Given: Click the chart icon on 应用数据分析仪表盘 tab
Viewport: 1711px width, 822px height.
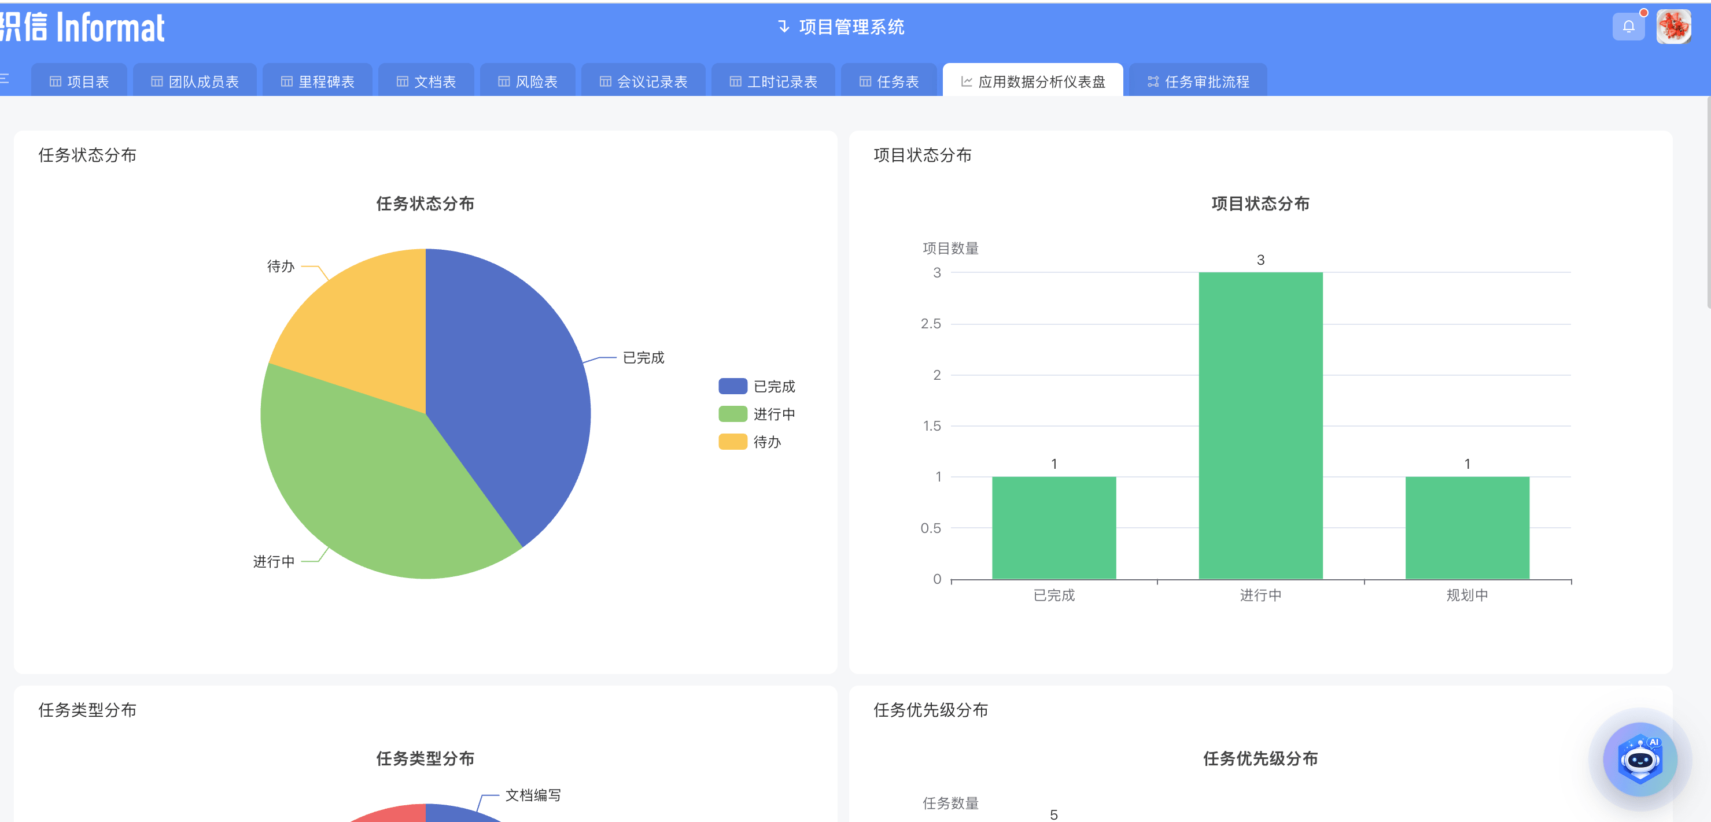Looking at the screenshot, I should (x=967, y=82).
